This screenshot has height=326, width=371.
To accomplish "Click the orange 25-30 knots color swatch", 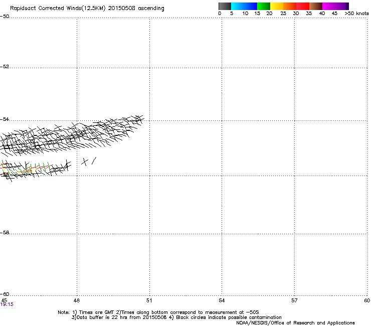I will pyautogui.click(x=290, y=6).
